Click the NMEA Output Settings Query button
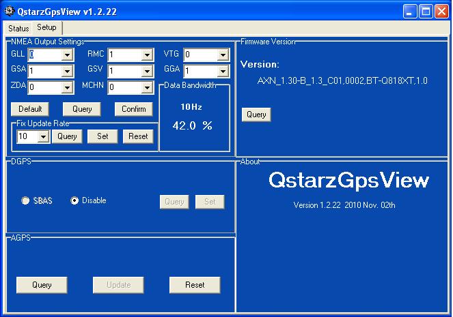 pyautogui.click(x=82, y=109)
